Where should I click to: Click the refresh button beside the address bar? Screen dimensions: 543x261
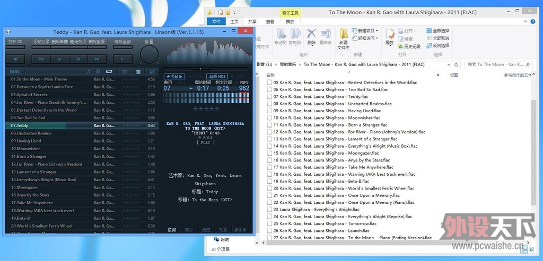point(457,65)
